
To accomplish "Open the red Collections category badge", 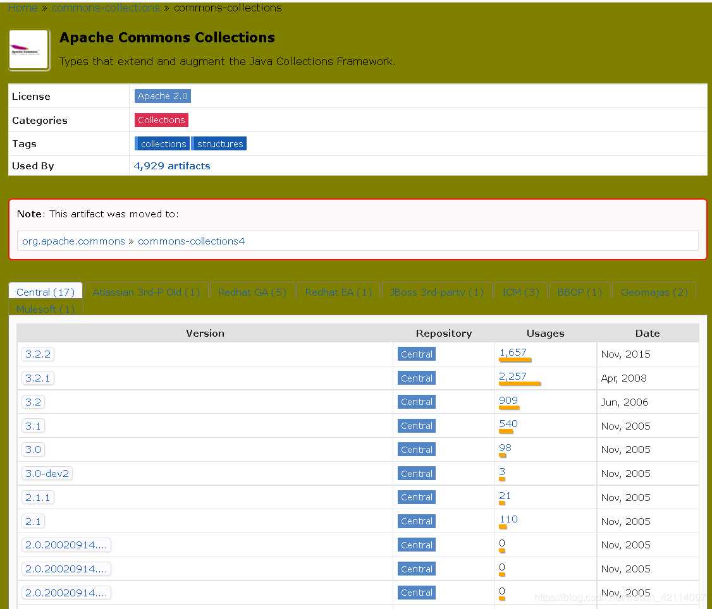I will coord(161,120).
